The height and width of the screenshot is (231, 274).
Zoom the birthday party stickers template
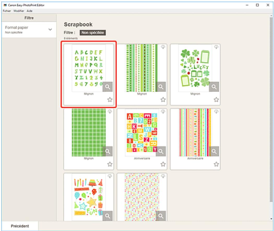(x=108, y=216)
